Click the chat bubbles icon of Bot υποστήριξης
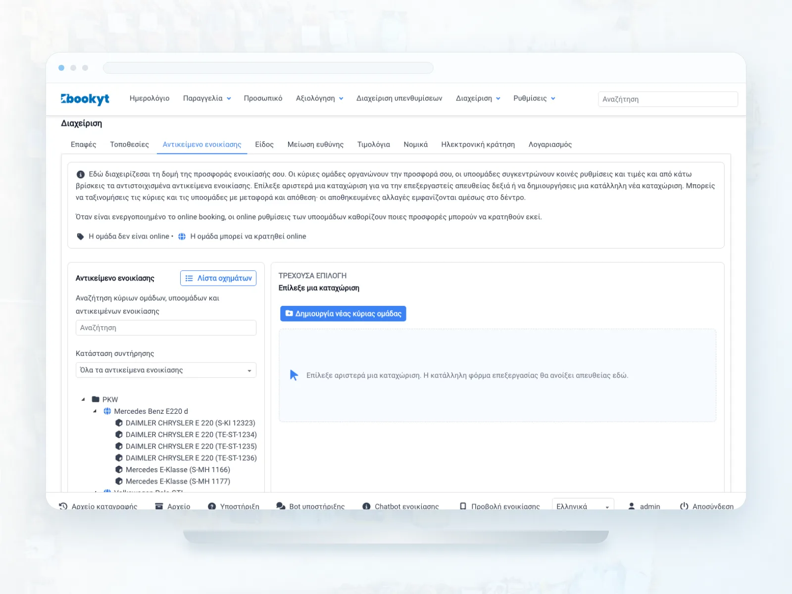The width and height of the screenshot is (792, 594). 281,506
